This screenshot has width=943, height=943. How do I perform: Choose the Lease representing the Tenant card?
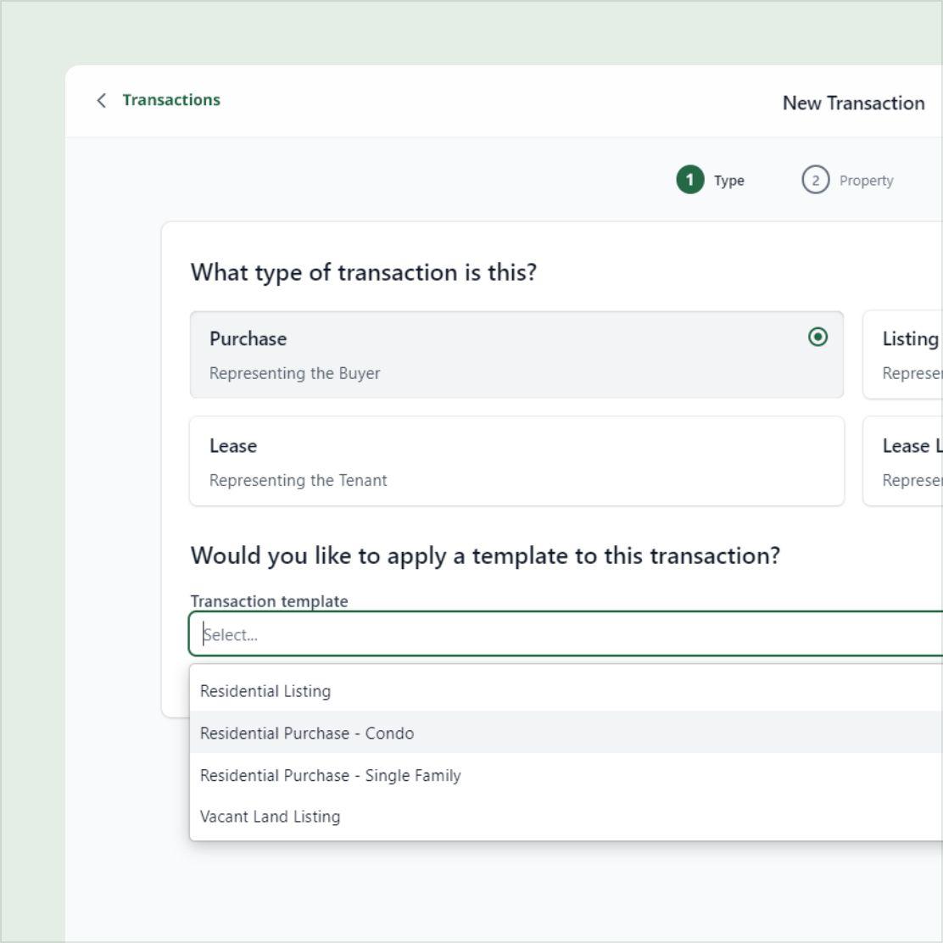click(x=516, y=461)
